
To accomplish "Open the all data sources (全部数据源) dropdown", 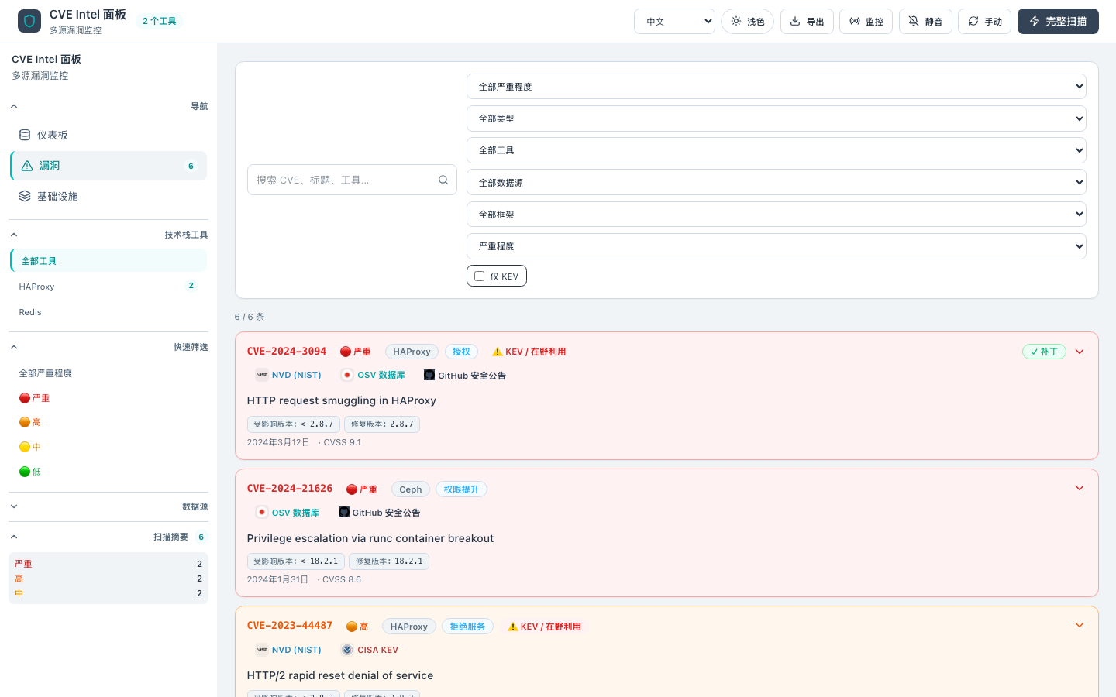I will pyautogui.click(x=776, y=182).
